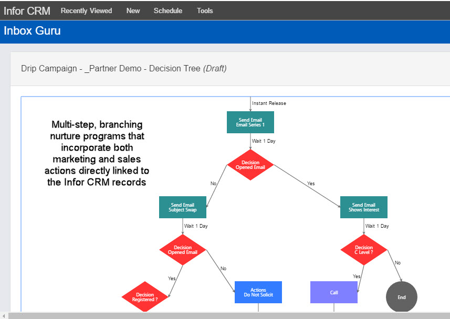Screen dimensions: 450x319
Task: Select the Decision Opened Email diamond under Subject Swap
Action: 183,250
